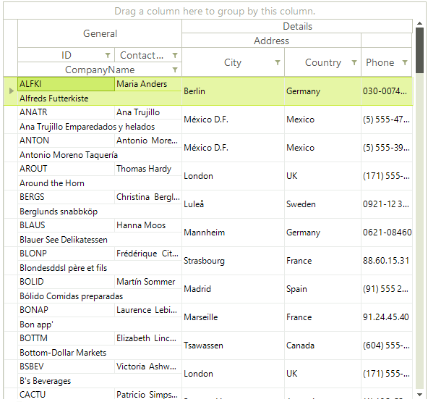Select the Thomas Hardy cell

[x=148, y=169]
